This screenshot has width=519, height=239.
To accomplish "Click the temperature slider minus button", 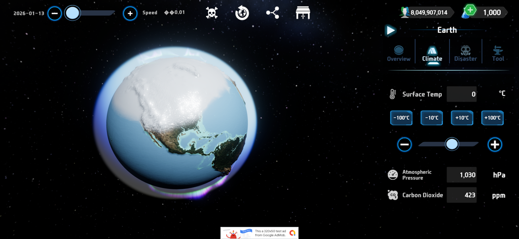I will pyautogui.click(x=404, y=144).
